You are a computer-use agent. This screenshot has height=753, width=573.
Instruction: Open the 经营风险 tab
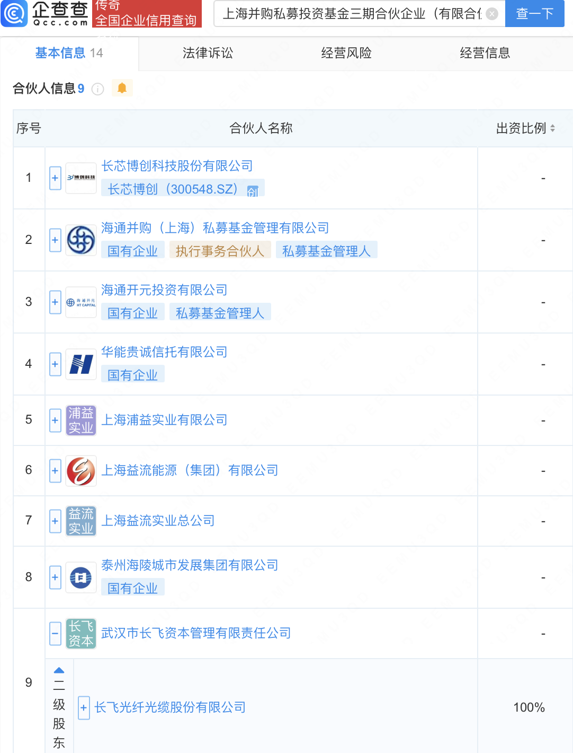click(x=346, y=53)
